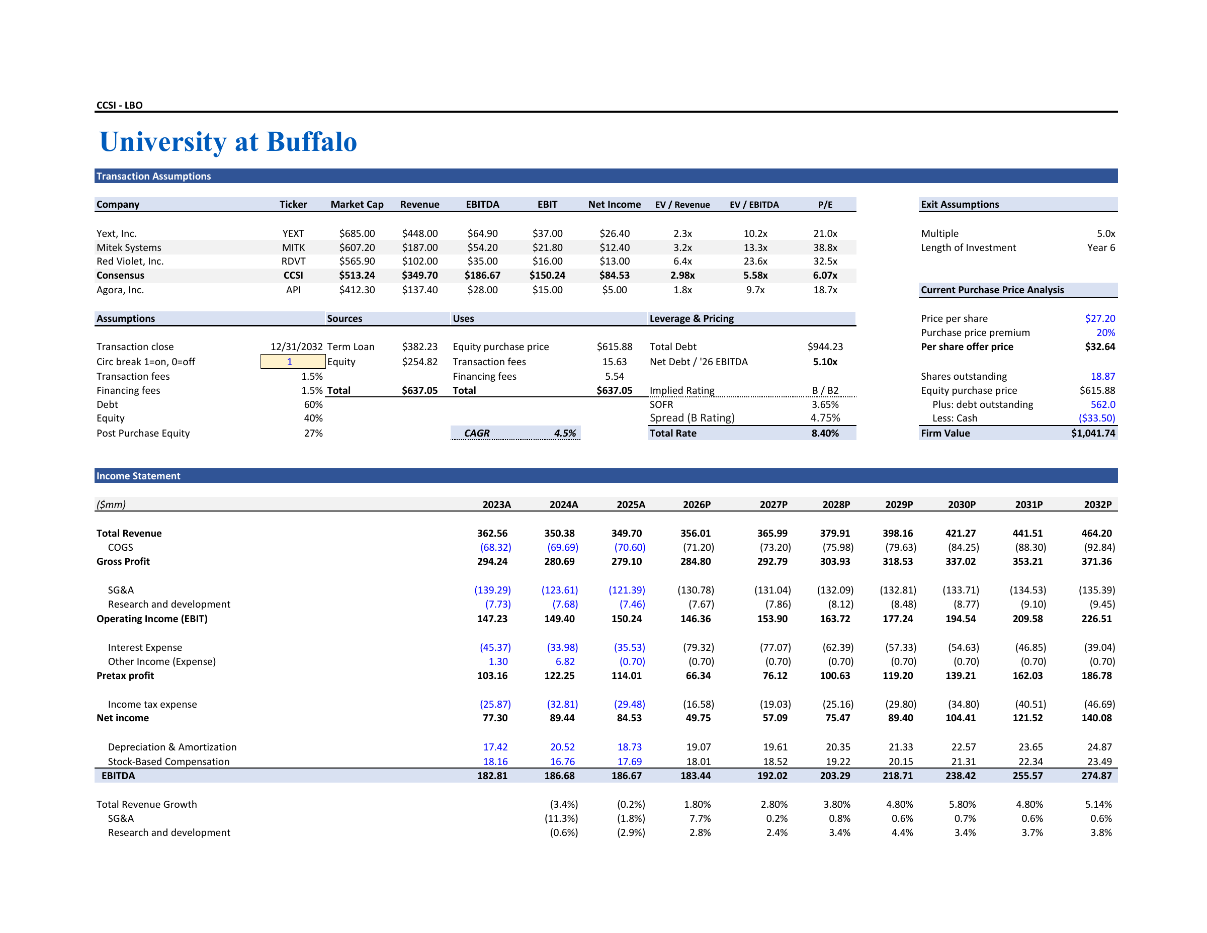1207x933 pixels.
Task: Click the Implied Rating B / B2
Action: tap(825, 390)
